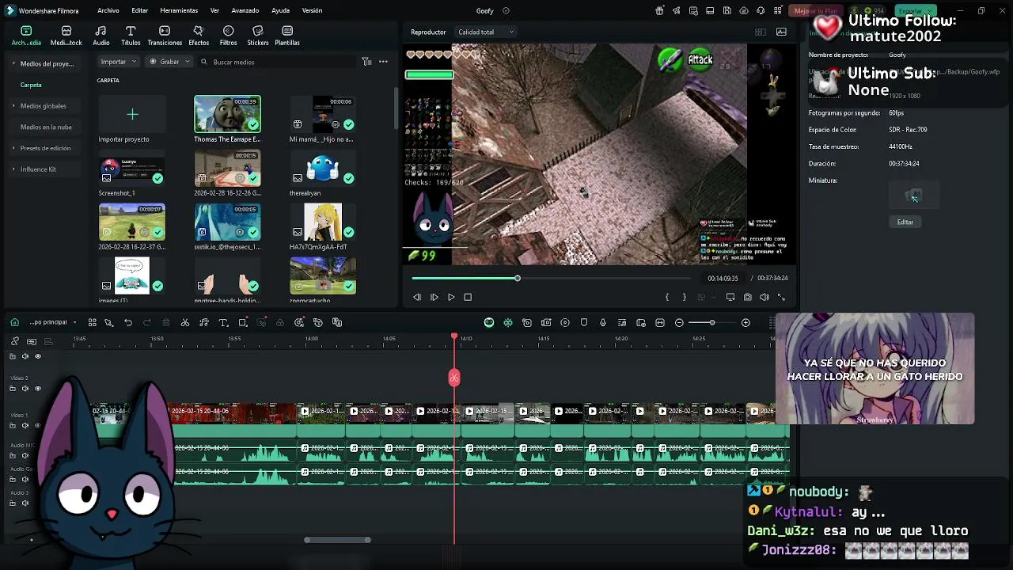Open the Calidad total quality dropdown
Viewport: 1013px width, 570px height.
pyautogui.click(x=486, y=32)
